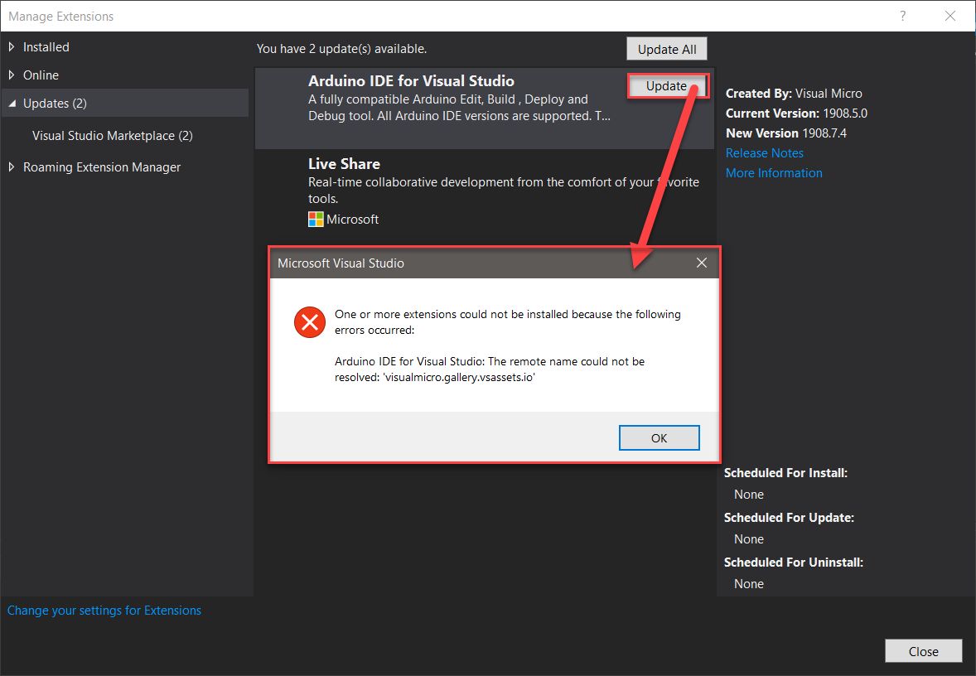Image resolution: width=976 pixels, height=676 pixels.
Task: Click 'You have 2 update(s) available' text
Action: pyautogui.click(x=341, y=49)
